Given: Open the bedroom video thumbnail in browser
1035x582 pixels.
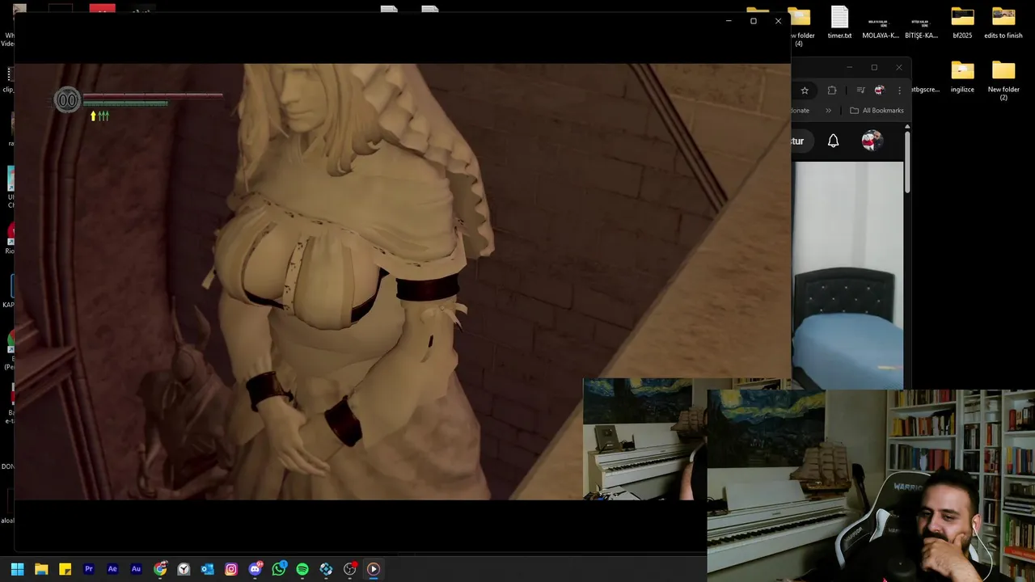Looking at the screenshot, I should [x=848, y=276].
